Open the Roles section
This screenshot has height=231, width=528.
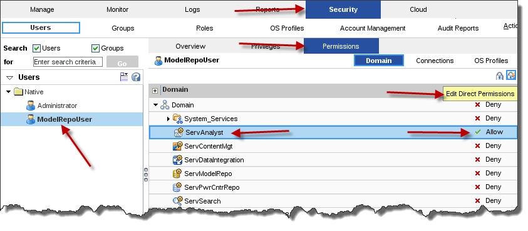(204, 28)
